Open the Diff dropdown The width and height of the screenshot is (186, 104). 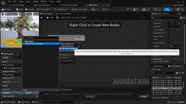point(94,9)
